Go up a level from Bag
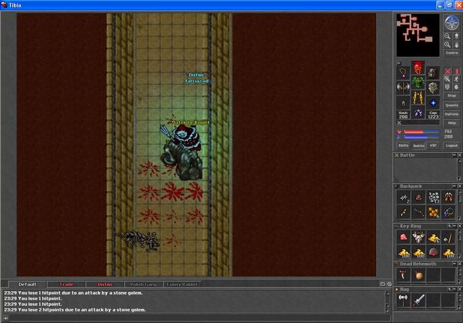This screenshot has width=463, height=323. pos(450,289)
